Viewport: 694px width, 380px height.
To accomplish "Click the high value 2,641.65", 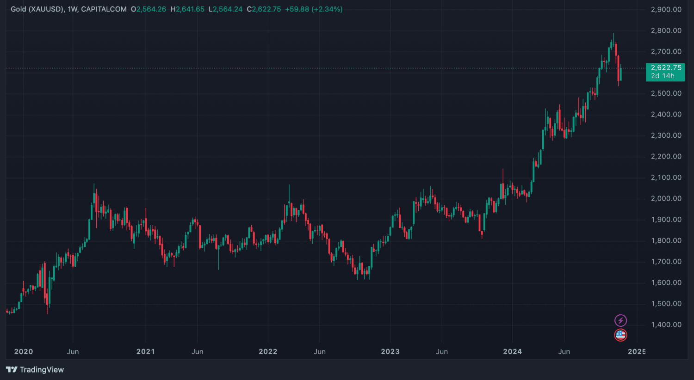I will [190, 9].
